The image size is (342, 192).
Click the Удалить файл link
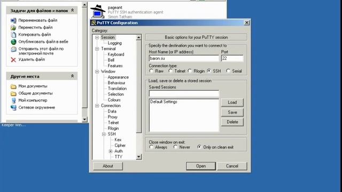(32, 59)
